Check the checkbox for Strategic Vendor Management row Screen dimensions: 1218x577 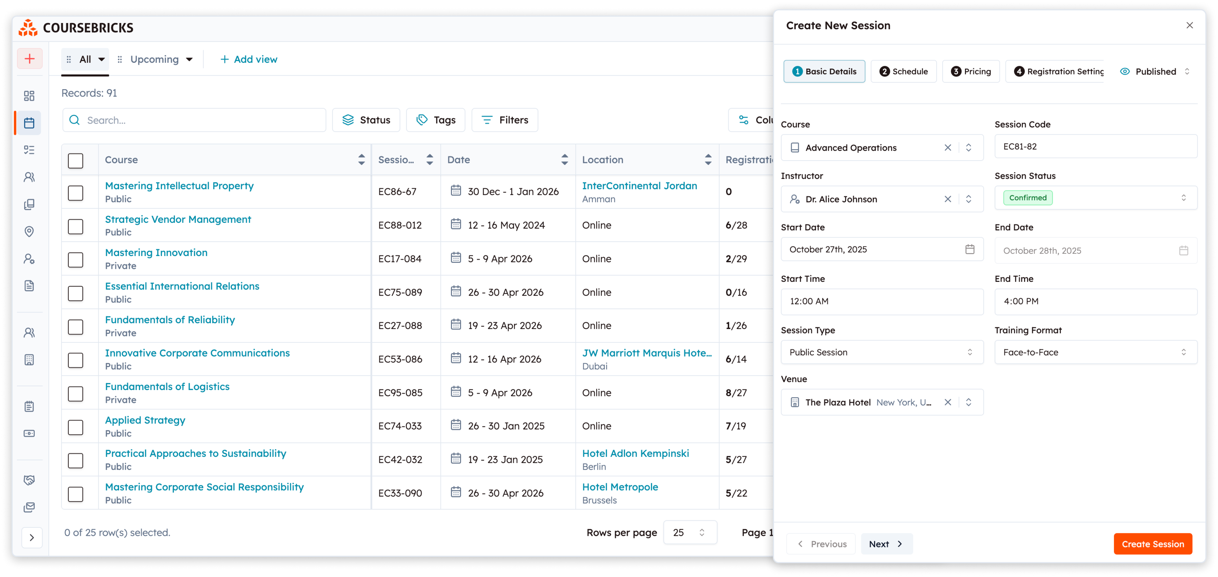[75, 226]
